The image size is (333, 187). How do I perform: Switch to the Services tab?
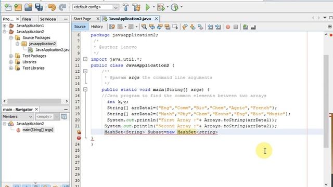(x=48, y=19)
